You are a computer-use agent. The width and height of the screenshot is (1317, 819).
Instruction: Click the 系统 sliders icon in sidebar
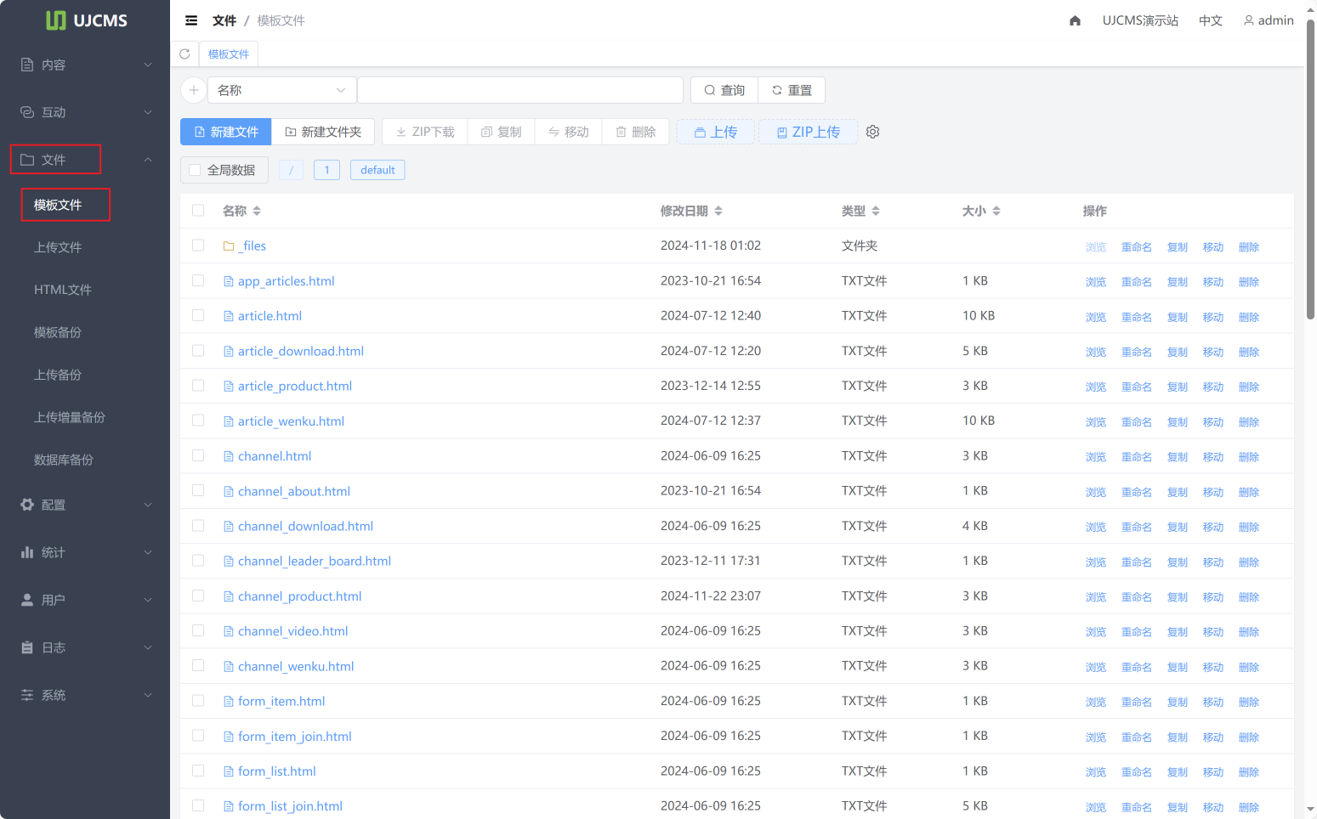pos(27,695)
